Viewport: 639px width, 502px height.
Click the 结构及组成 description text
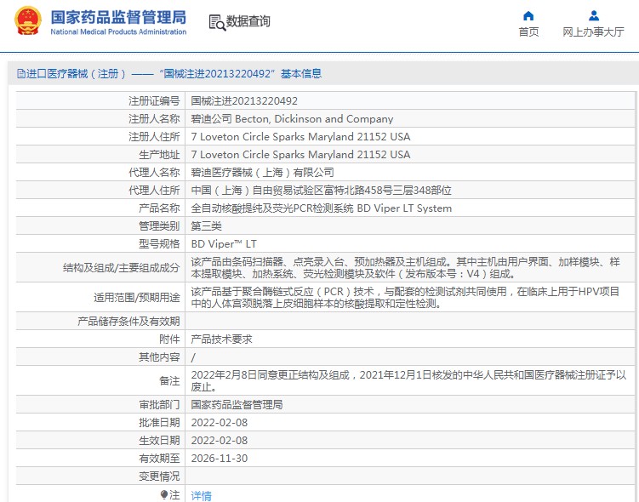pos(406,268)
